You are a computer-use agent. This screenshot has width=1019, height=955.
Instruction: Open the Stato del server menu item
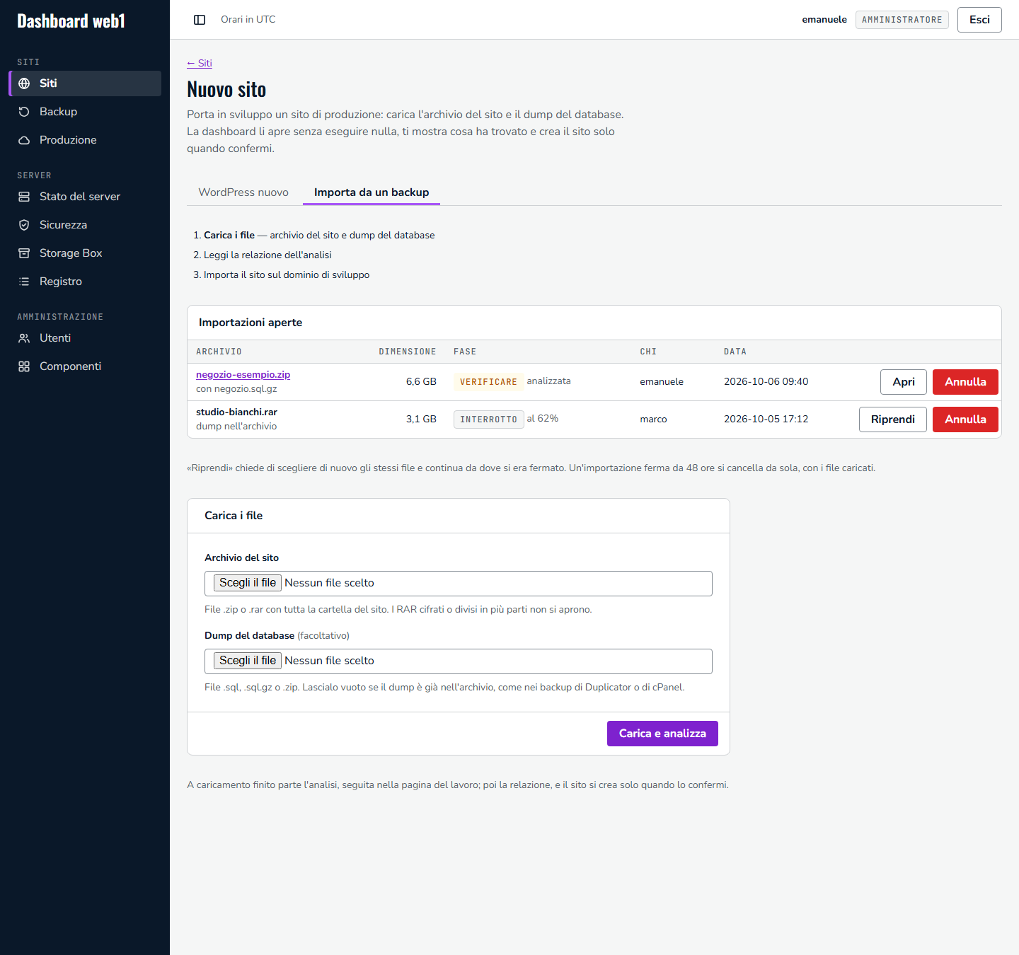[x=85, y=197]
